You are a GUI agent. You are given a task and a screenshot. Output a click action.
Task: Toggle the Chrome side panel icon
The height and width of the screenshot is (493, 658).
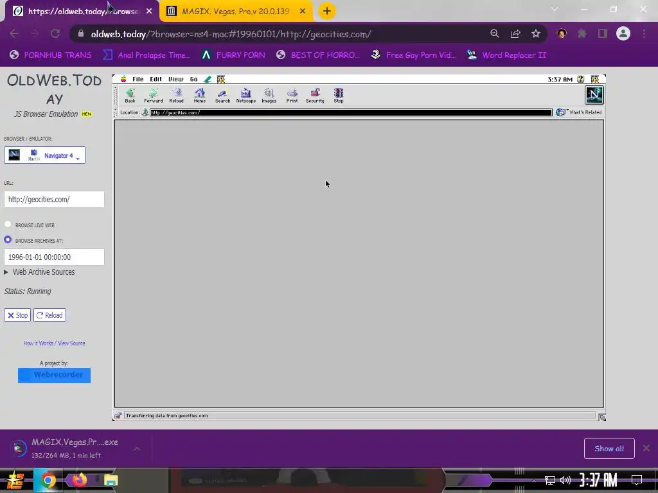(x=603, y=34)
